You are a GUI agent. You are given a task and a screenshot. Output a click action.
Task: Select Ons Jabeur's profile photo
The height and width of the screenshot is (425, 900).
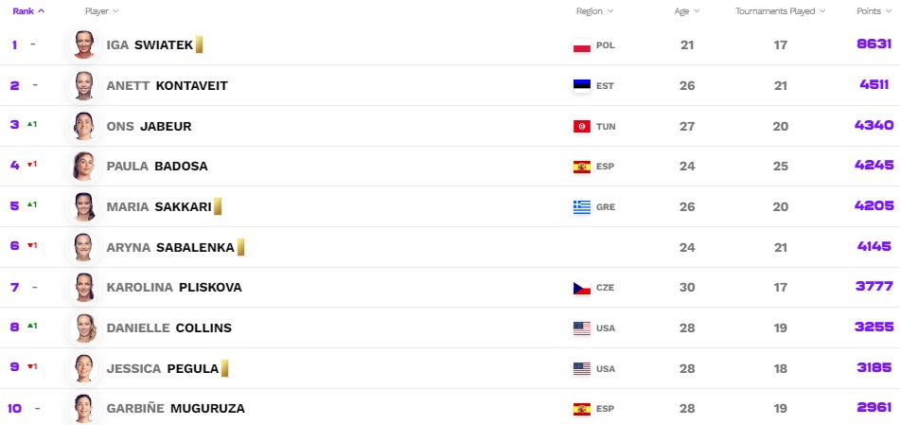click(x=84, y=126)
